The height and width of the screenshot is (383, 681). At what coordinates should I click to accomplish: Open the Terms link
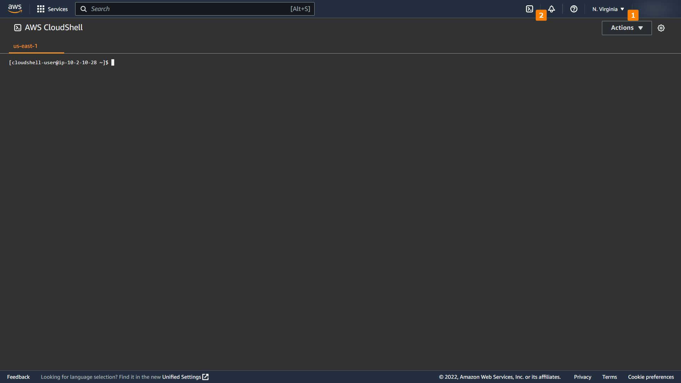[x=609, y=377]
